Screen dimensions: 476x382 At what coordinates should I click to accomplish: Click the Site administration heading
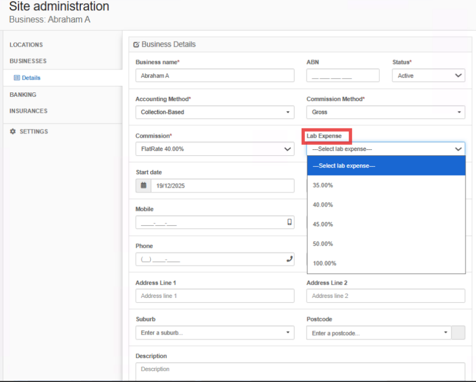(59, 6)
